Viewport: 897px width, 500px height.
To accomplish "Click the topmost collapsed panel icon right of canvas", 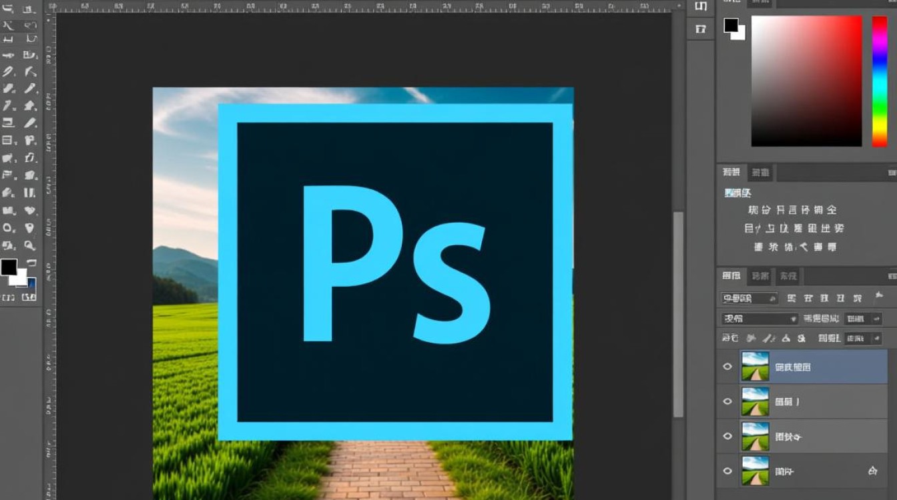I will click(700, 7).
